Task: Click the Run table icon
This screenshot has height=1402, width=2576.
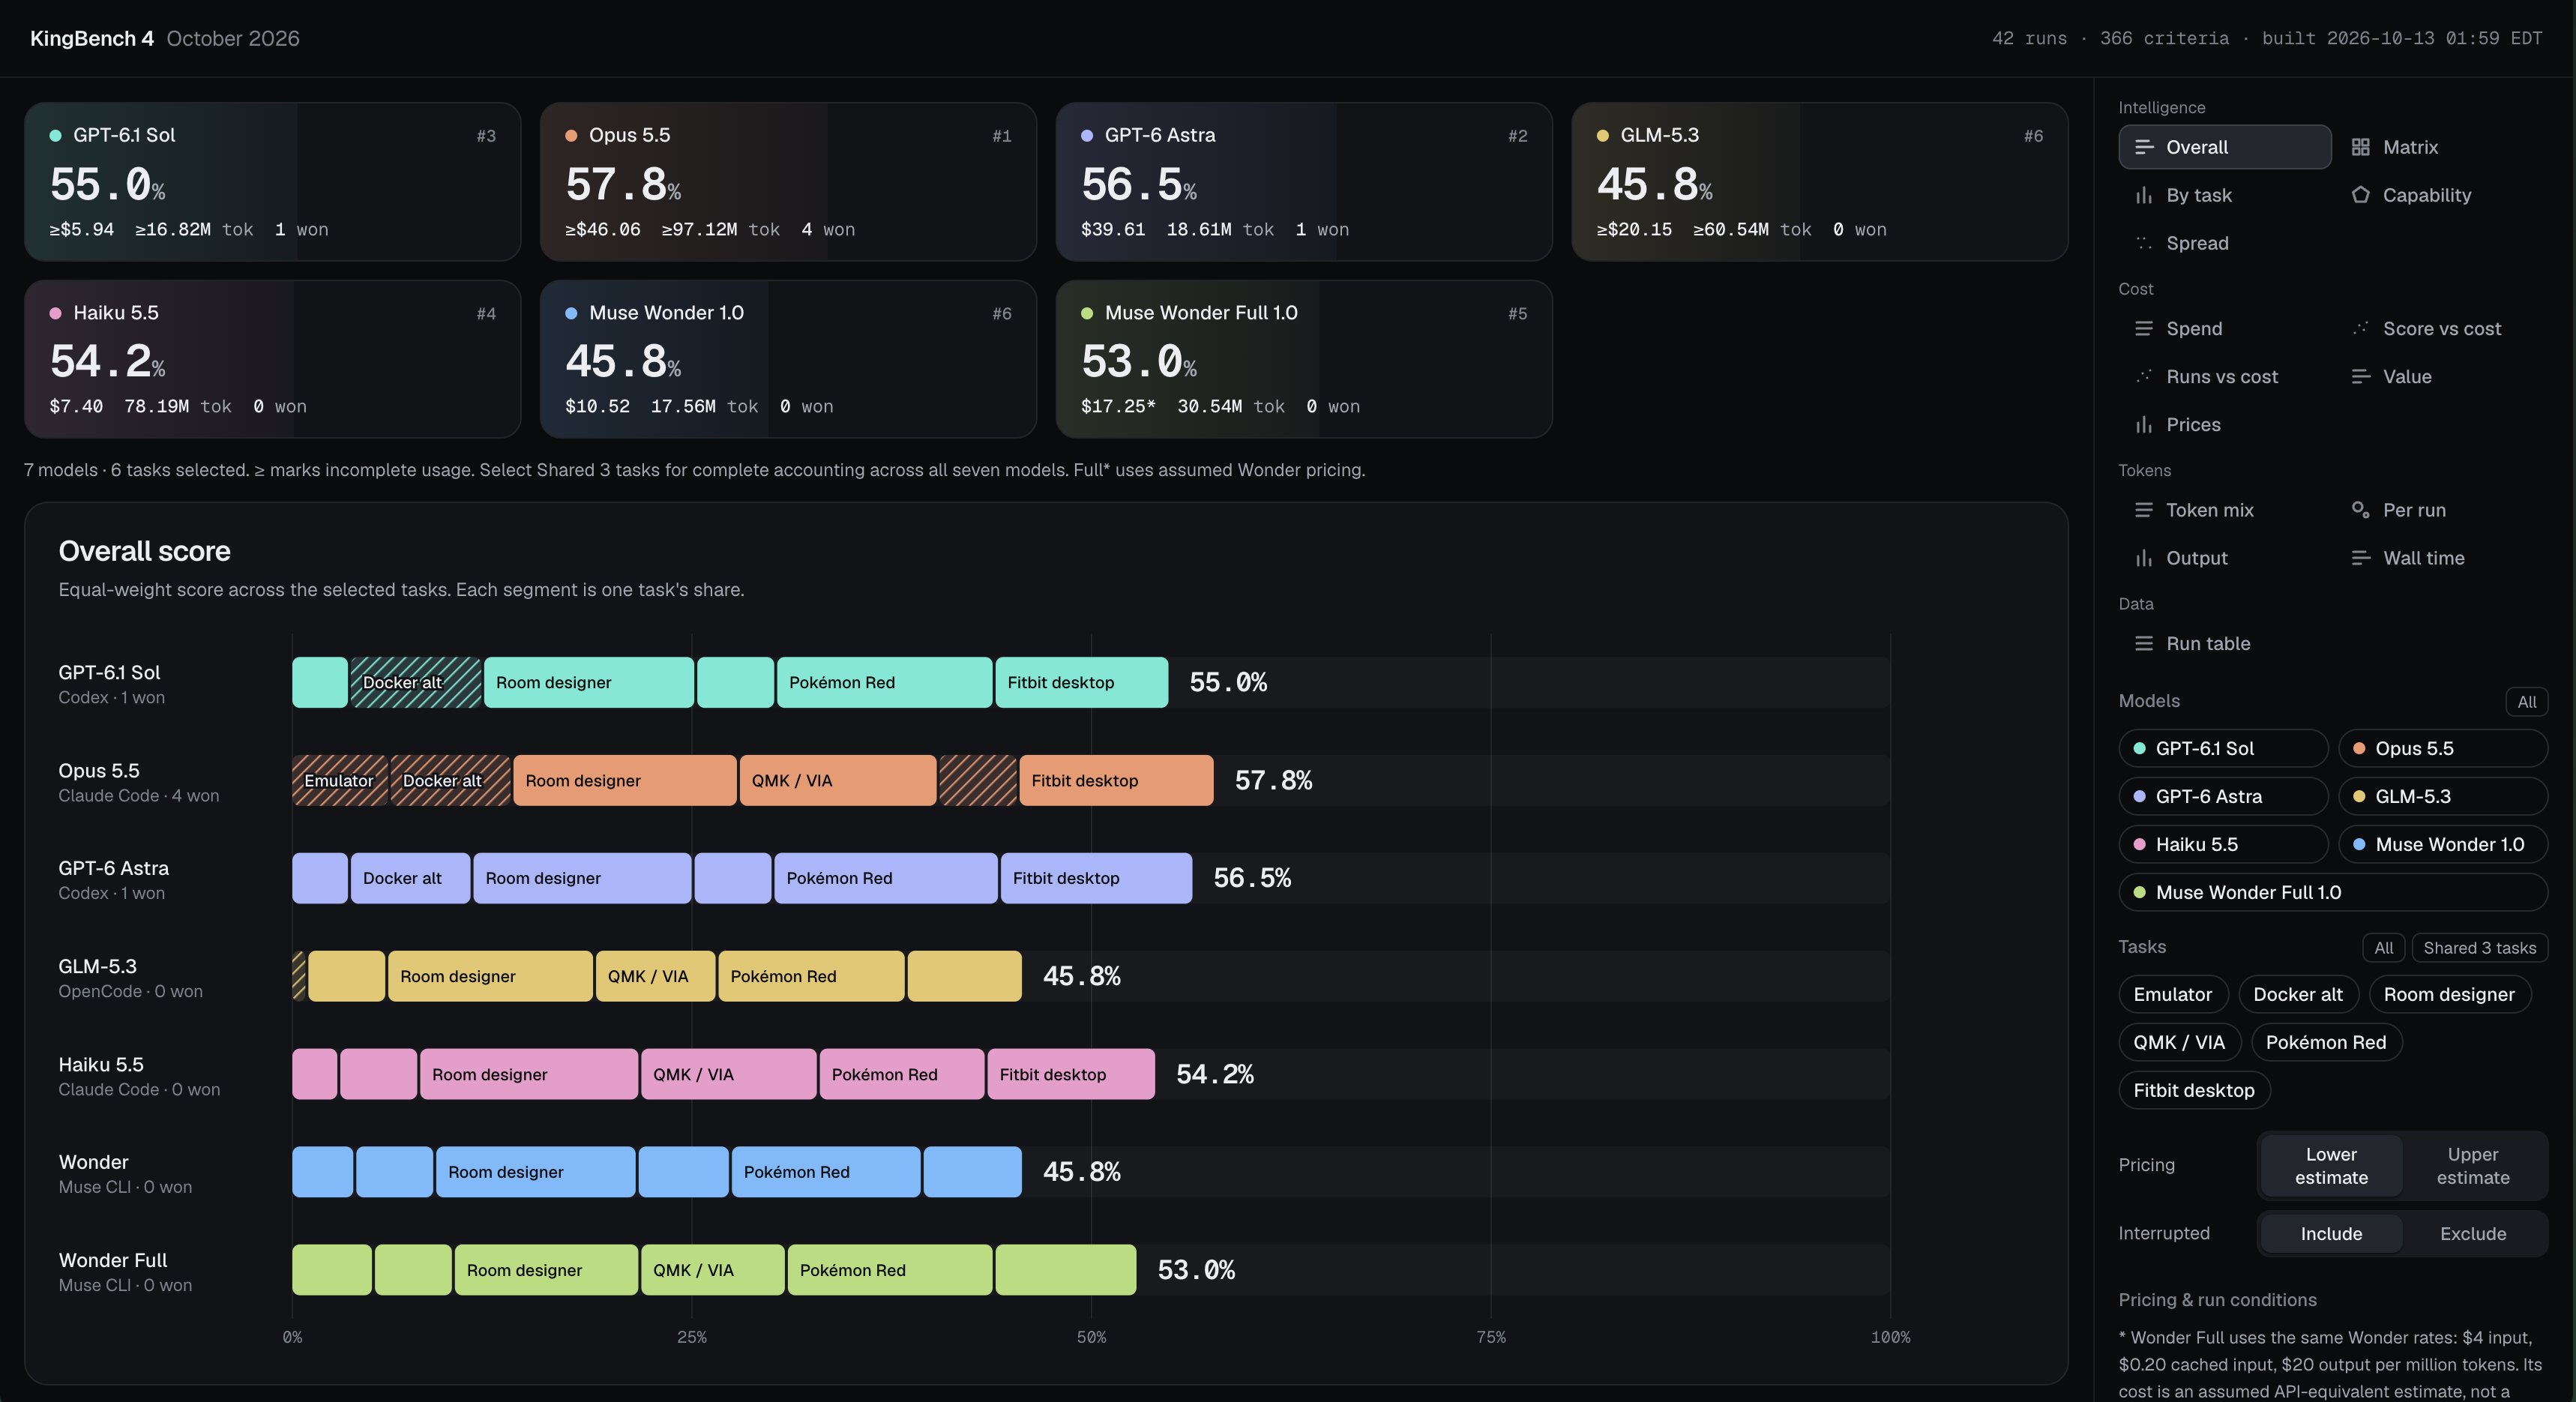Action: (x=2143, y=644)
